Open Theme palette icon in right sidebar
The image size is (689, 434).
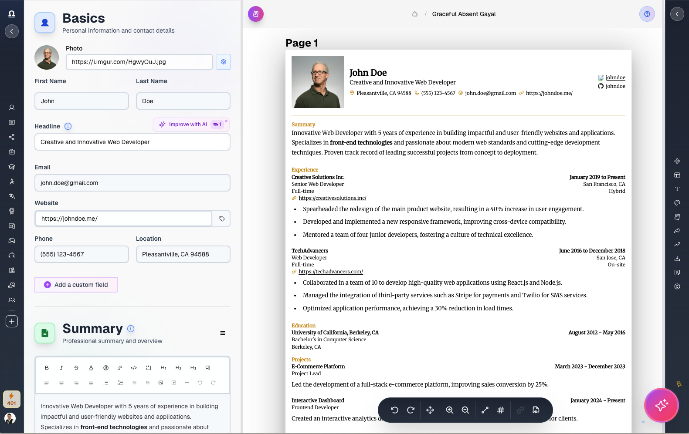tap(677, 203)
